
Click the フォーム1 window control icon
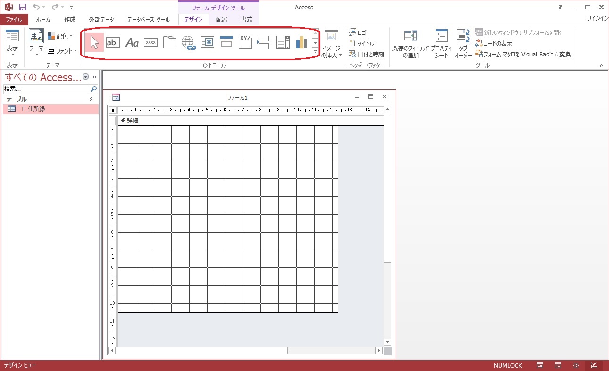click(x=116, y=97)
